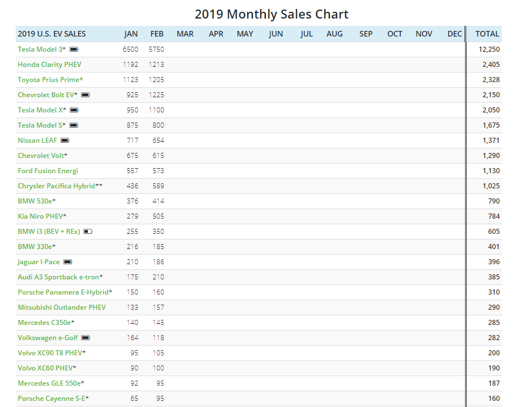Click the battery icon beside Jaguar I-Pace

[68, 262]
